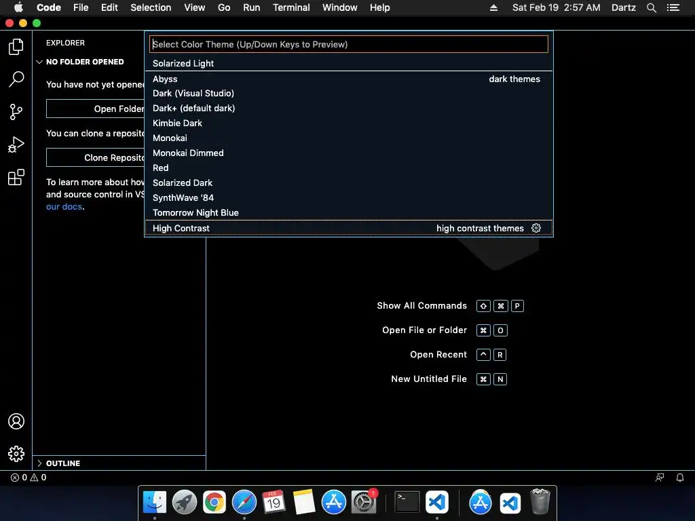The image size is (695, 521).
Task: Open System Preferences from the dock
Action: pos(364,503)
